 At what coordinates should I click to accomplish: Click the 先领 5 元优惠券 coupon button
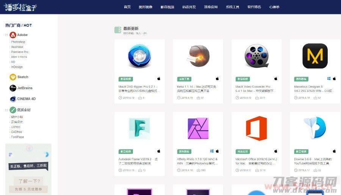[x=28, y=189]
